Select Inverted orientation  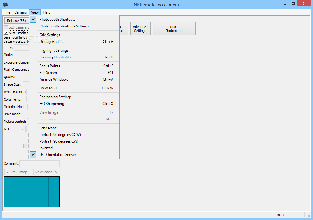74,148
